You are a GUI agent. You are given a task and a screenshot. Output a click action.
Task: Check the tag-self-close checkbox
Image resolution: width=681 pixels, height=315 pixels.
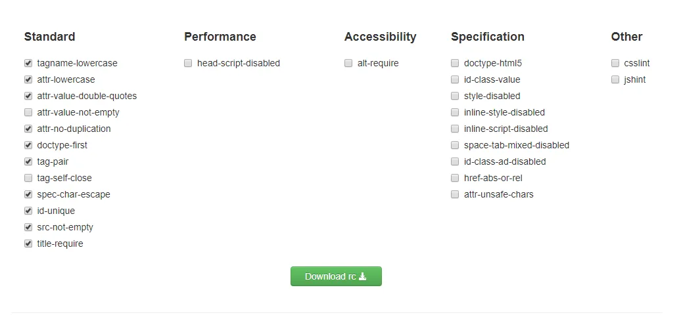(x=28, y=178)
